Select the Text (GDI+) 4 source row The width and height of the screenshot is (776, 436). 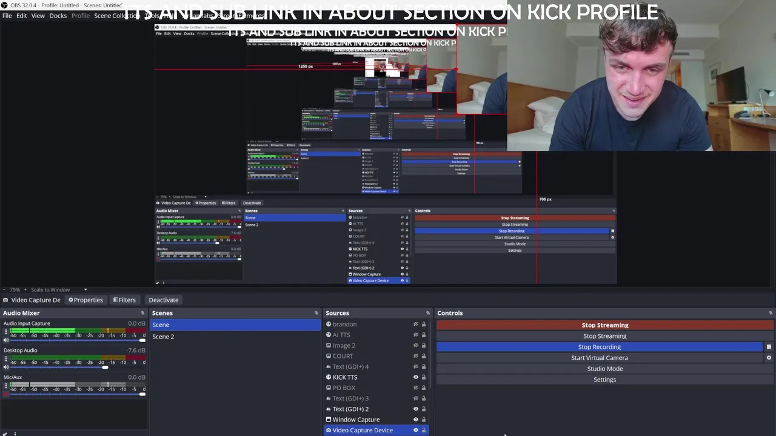coord(376,367)
